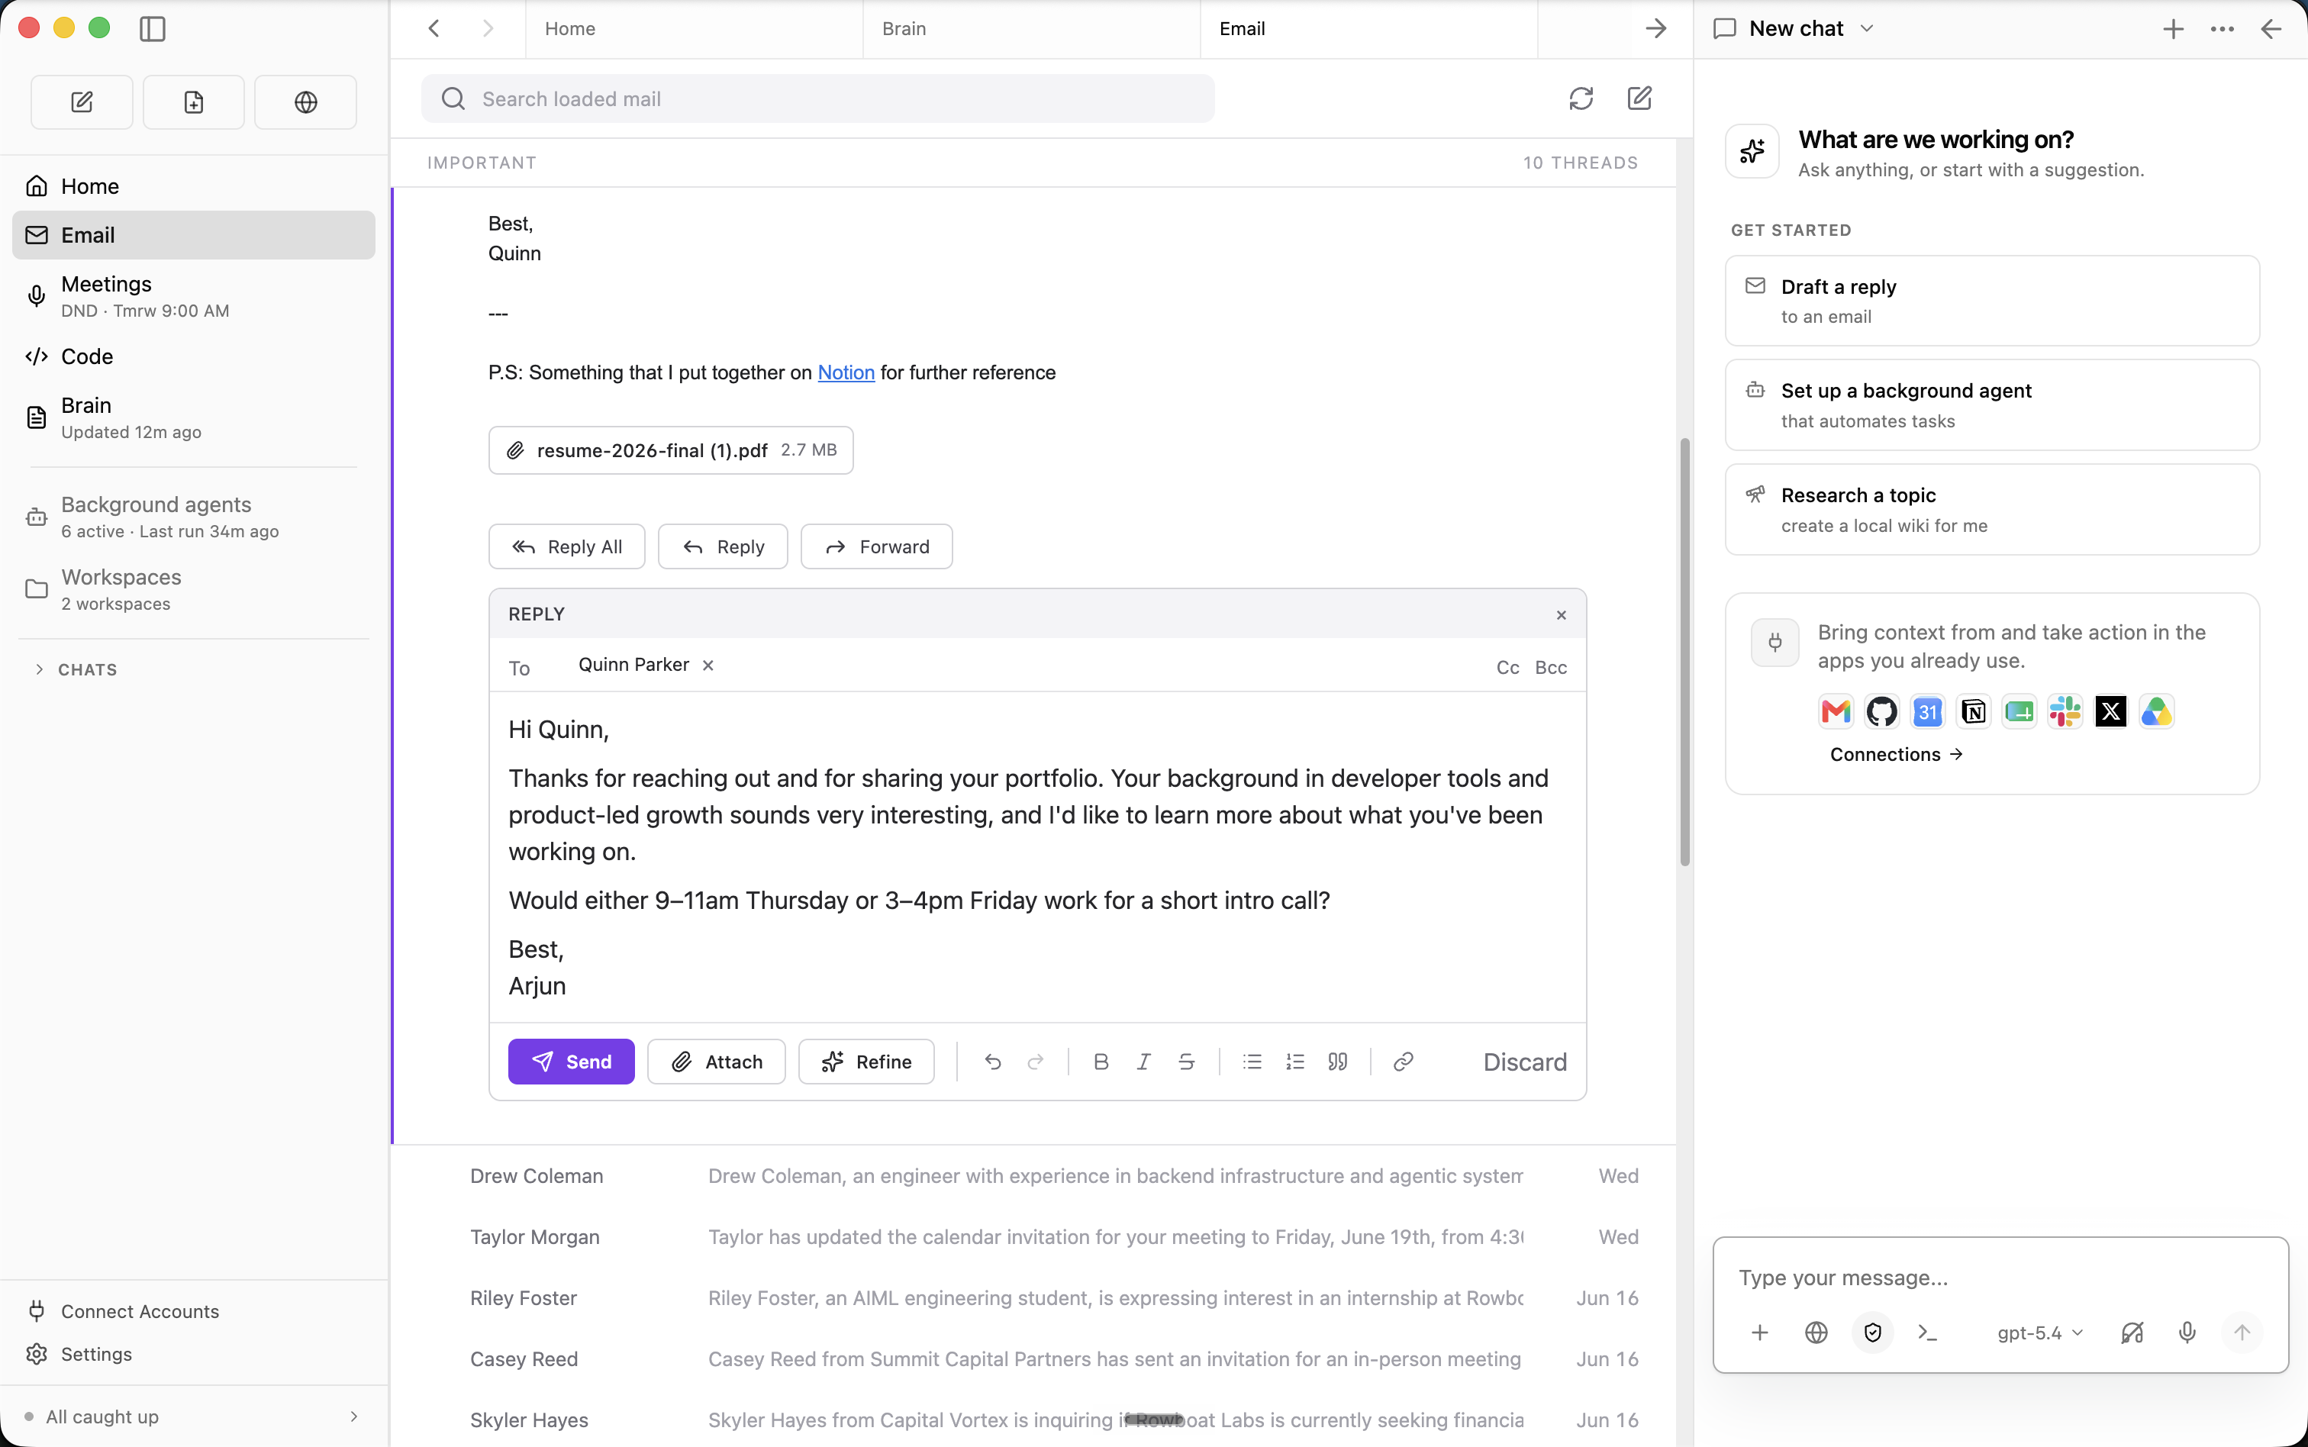
Task: Insert a link in the reply
Action: coord(1403,1062)
